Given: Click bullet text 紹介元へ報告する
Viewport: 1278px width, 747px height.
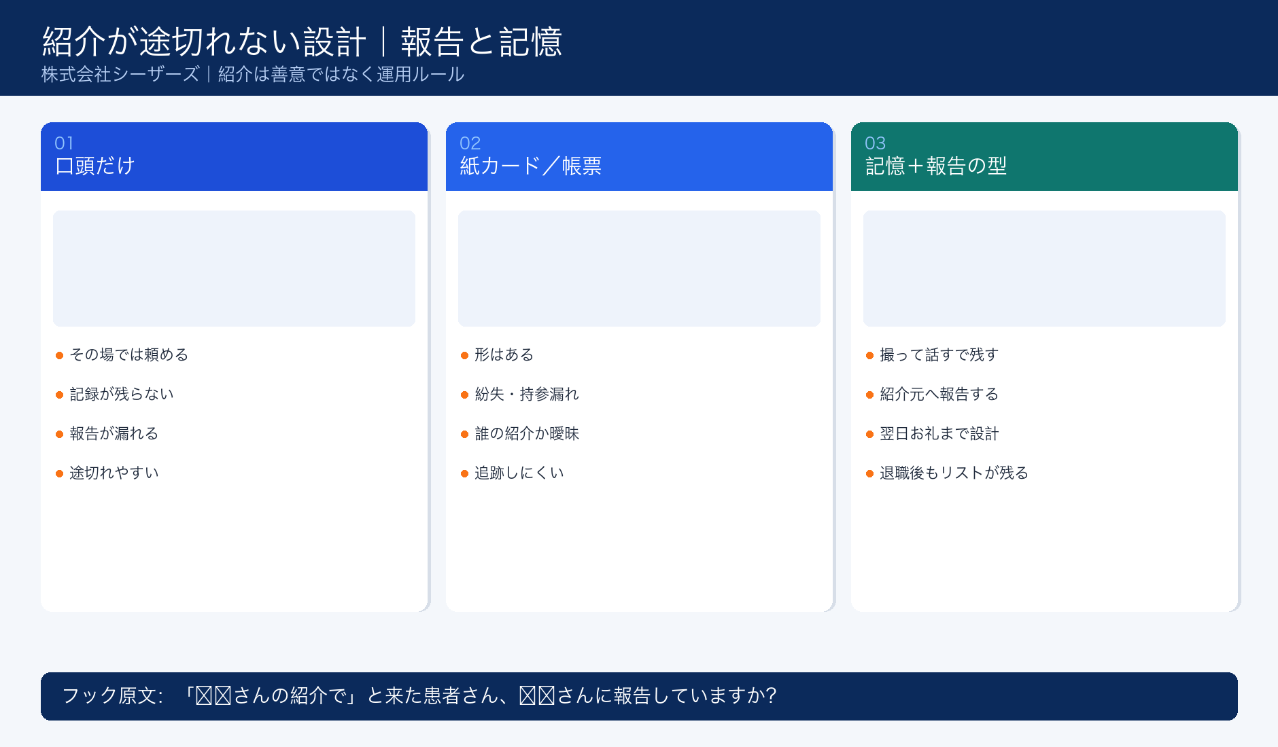Looking at the screenshot, I should click(939, 394).
